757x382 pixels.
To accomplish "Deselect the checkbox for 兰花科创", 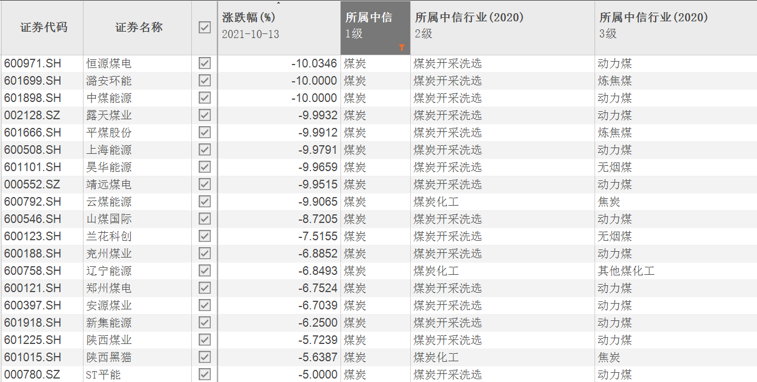I will [x=205, y=236].
